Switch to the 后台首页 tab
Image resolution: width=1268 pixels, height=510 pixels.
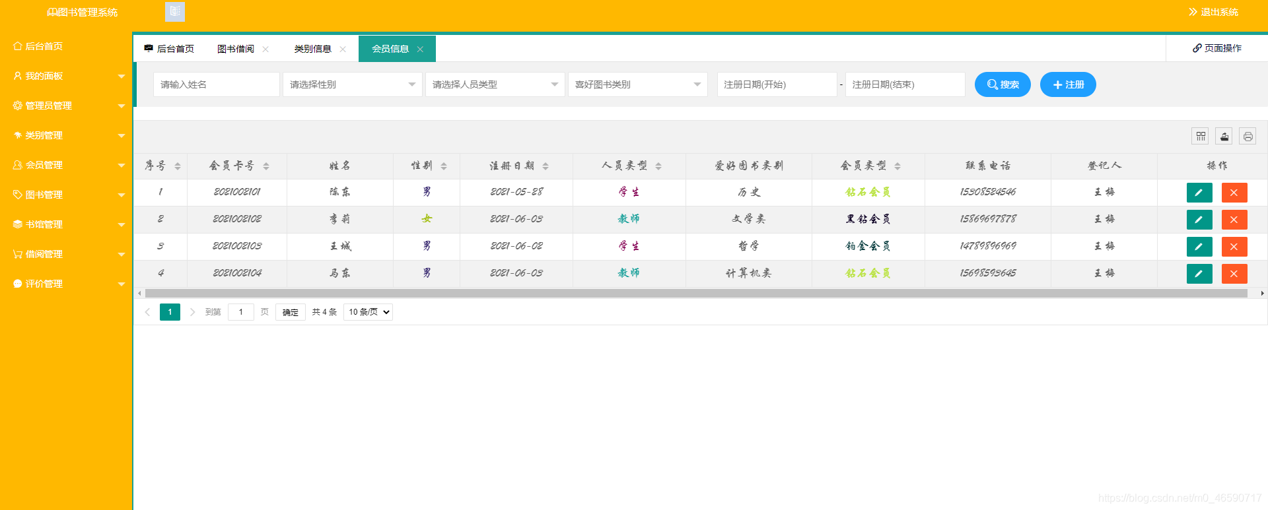tap(169, 49)
